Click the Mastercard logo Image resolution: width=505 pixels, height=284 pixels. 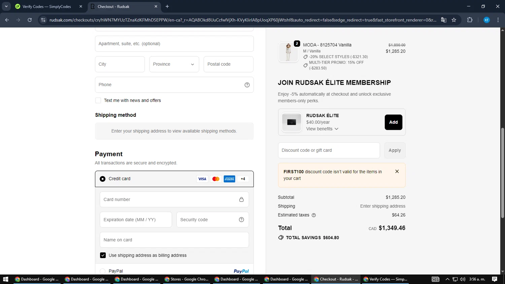(x=216, y=179)
